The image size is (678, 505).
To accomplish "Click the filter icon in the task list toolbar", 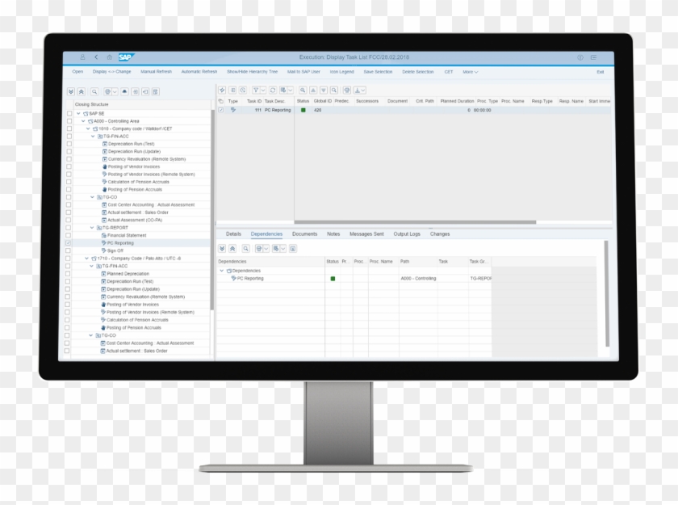I will click(x=256, y=89).
